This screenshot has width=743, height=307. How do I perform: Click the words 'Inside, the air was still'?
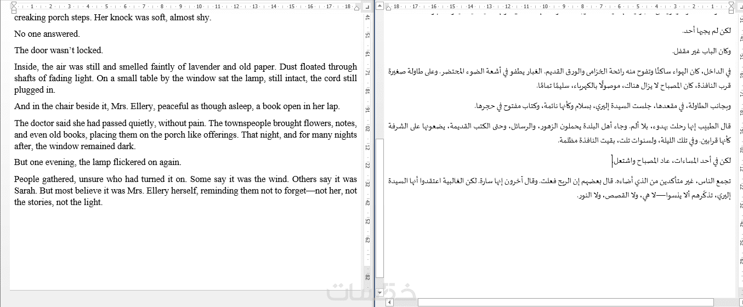pos(58,67)
